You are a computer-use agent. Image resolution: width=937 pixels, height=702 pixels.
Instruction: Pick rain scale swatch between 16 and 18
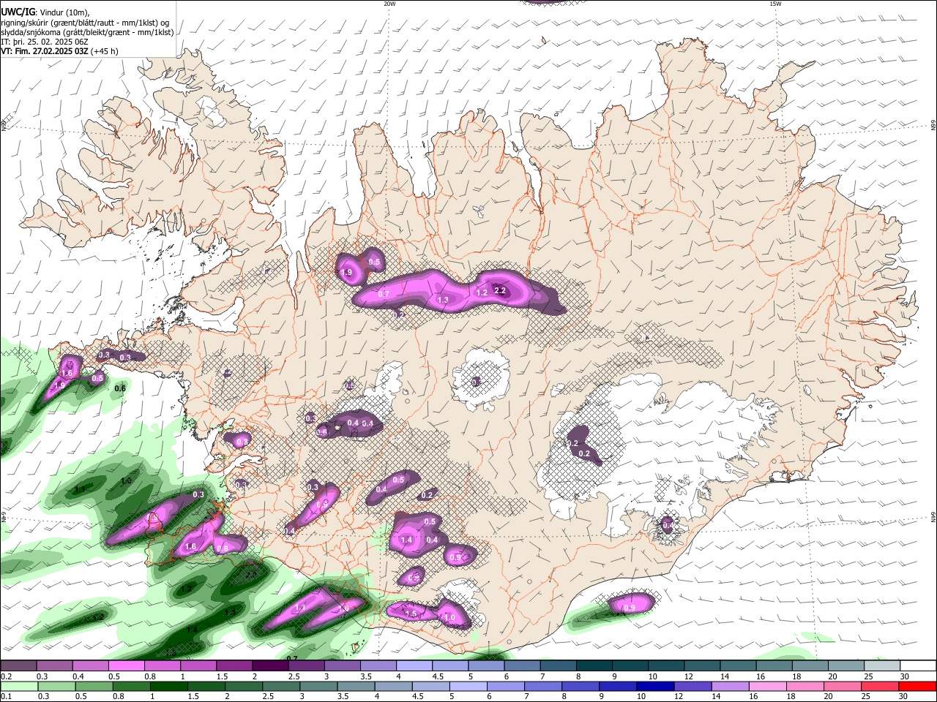(769, 687)
